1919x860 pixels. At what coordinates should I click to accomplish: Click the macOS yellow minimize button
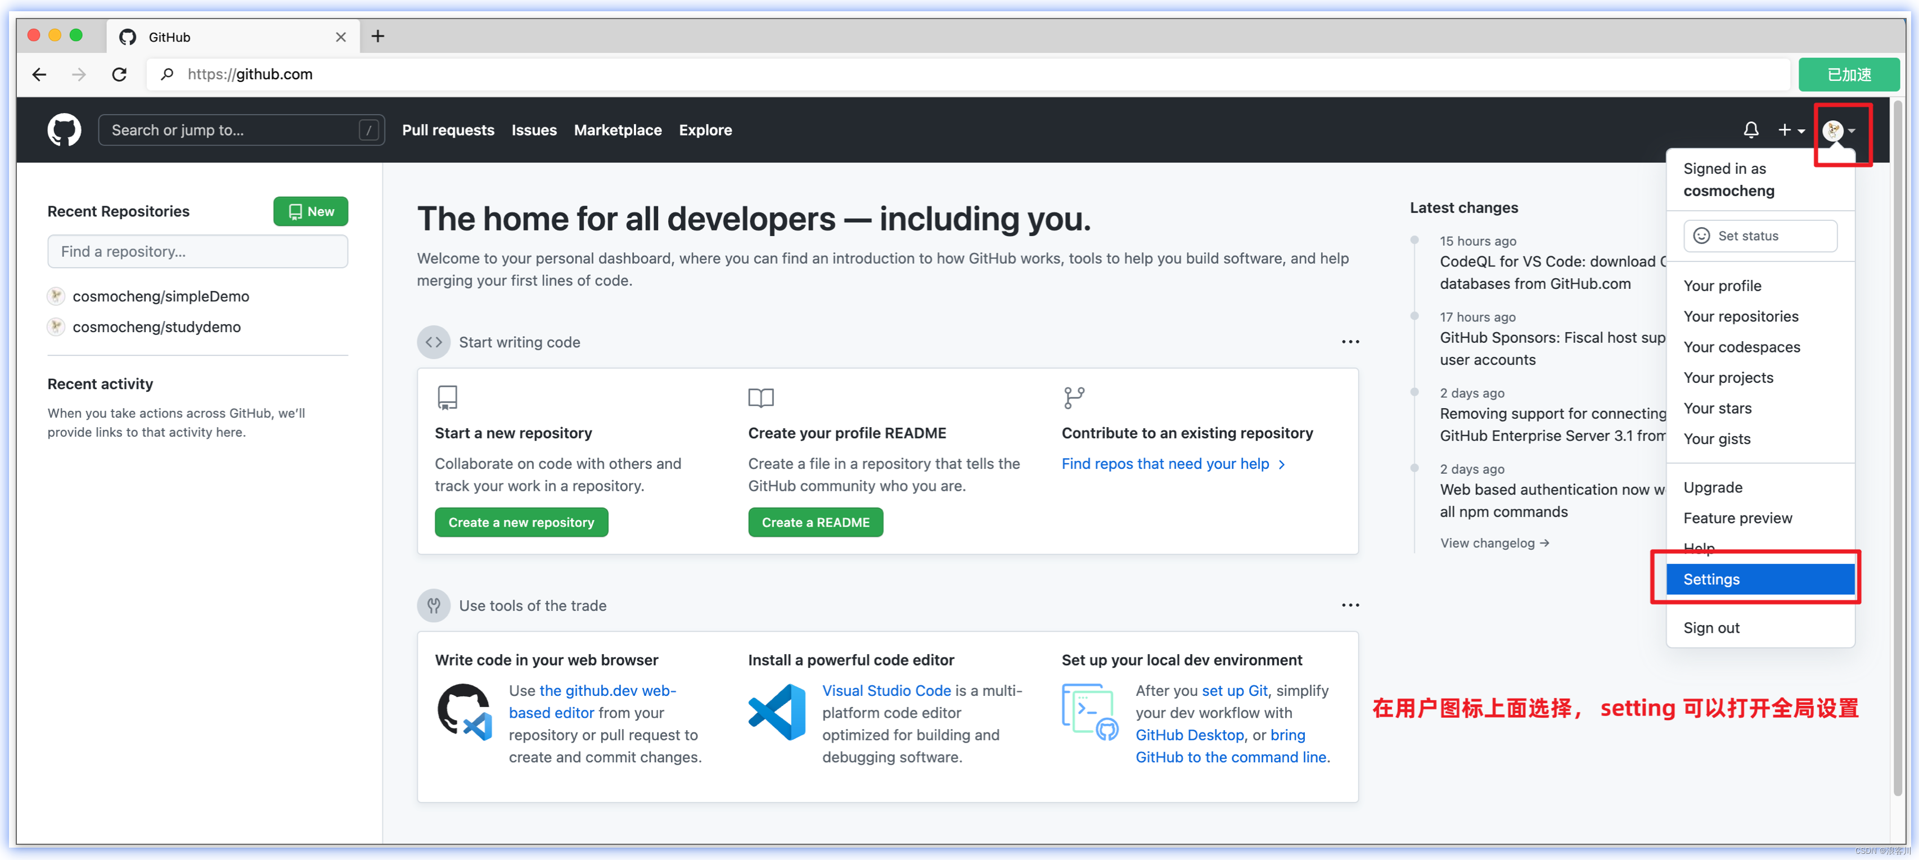[55, 35]
